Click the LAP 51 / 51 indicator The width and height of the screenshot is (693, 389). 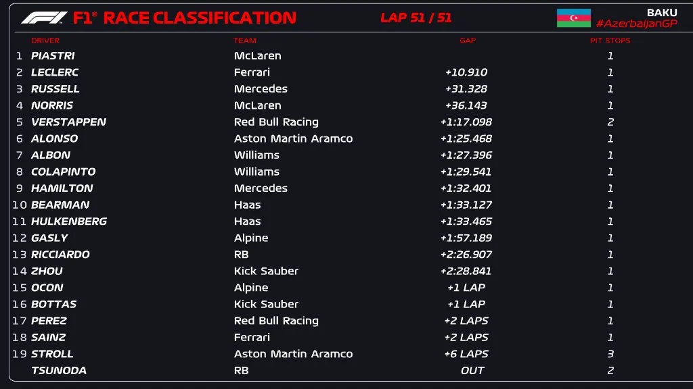(416, 18)
